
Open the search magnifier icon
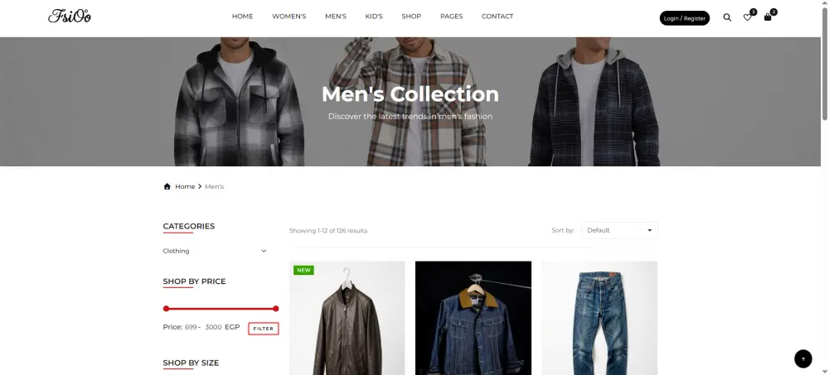point(727,17)
